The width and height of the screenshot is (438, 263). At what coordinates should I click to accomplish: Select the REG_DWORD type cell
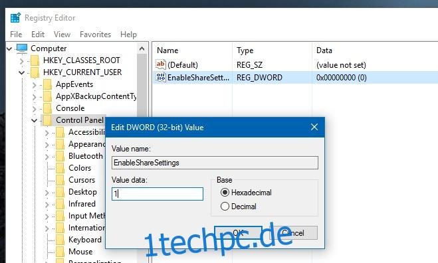(x=259, y=78)
